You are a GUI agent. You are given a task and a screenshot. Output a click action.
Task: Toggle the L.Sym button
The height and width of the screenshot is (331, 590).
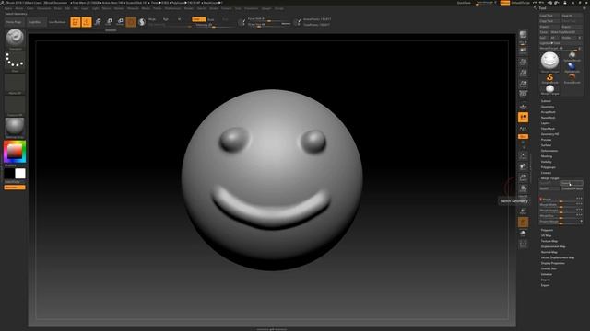click(x=523, y=130)
